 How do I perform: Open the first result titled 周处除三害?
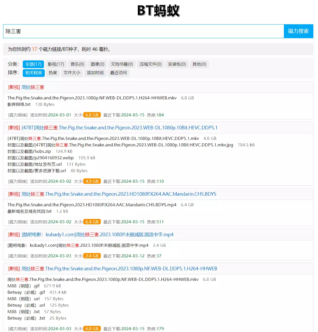[x=33, y=87]
